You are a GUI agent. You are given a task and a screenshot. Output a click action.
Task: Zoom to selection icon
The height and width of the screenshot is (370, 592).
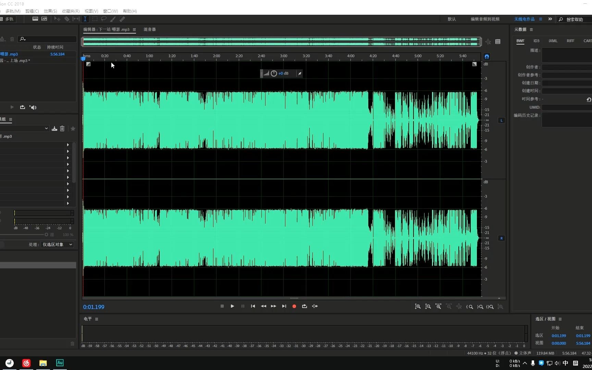490,307
